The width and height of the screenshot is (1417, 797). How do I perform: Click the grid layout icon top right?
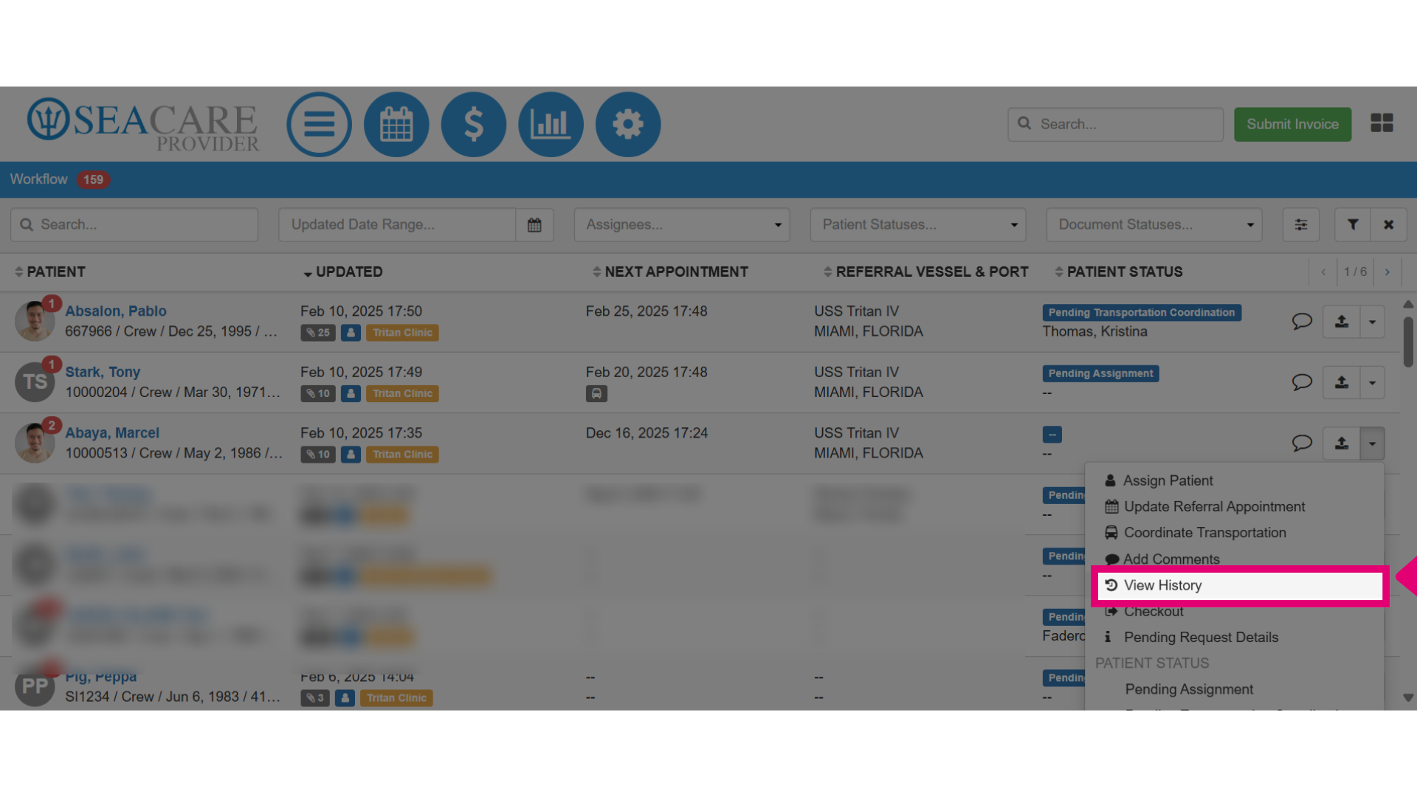(1382, 123)
